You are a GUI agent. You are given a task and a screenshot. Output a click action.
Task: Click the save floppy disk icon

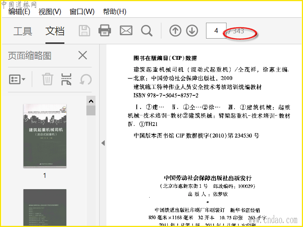coord(84,31)
